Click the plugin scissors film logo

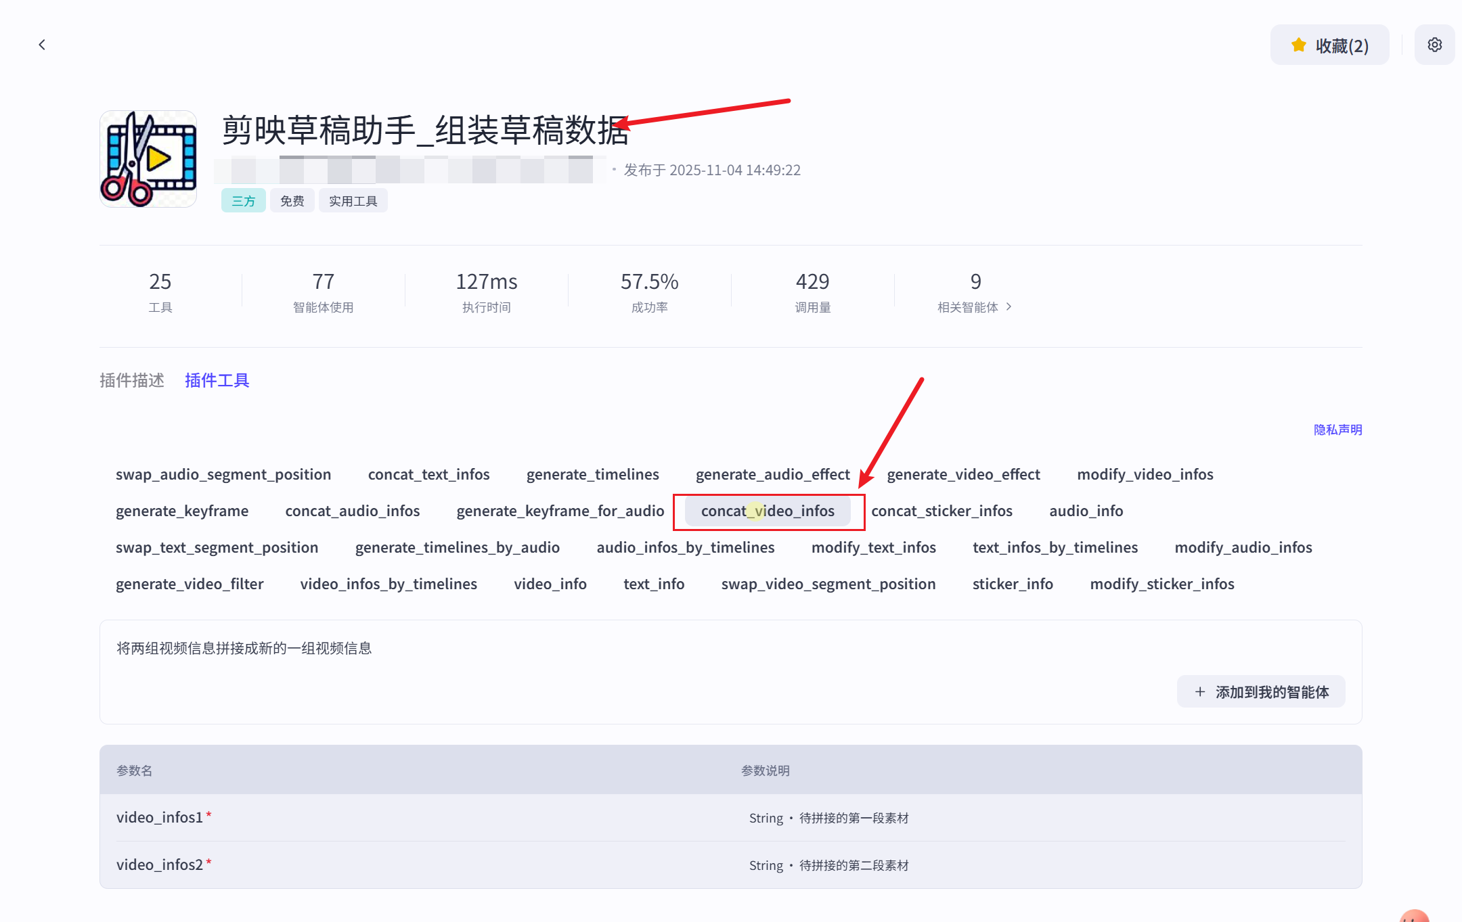148,159
